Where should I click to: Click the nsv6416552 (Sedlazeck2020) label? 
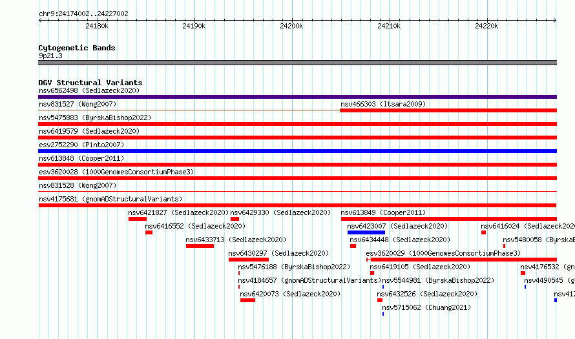coord(195,226)
